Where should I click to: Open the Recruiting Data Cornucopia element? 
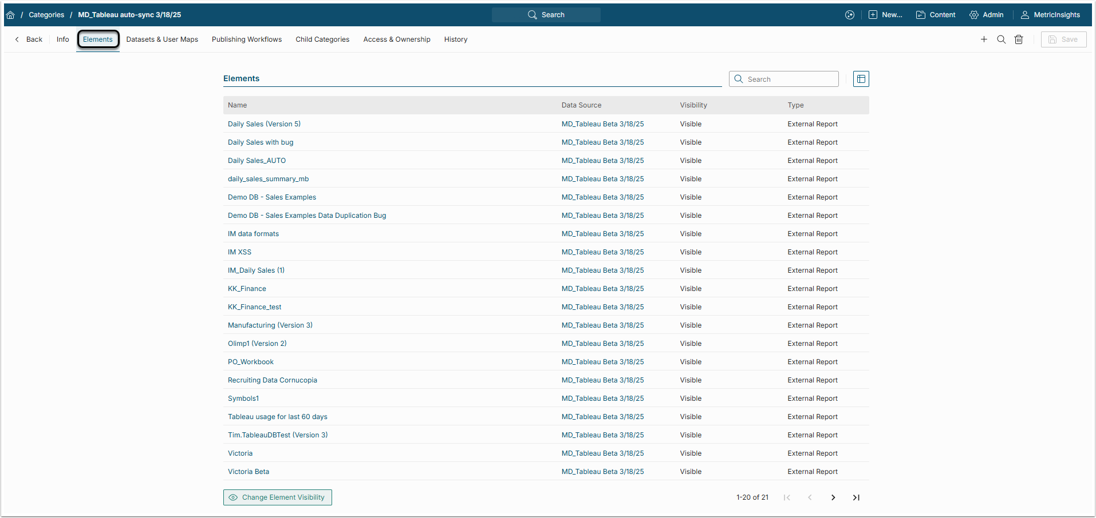pos(273,380)
